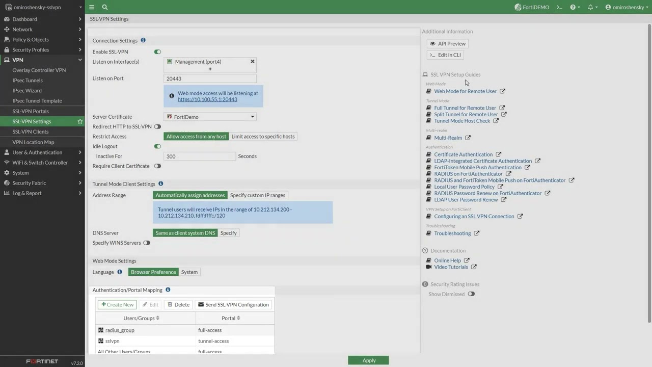Image resolution: width=652 pixels, height=367 pixels.
Task: Open the omiroshensky-sslvpn VDOM dropdown
Action: (x=43, y=7)
